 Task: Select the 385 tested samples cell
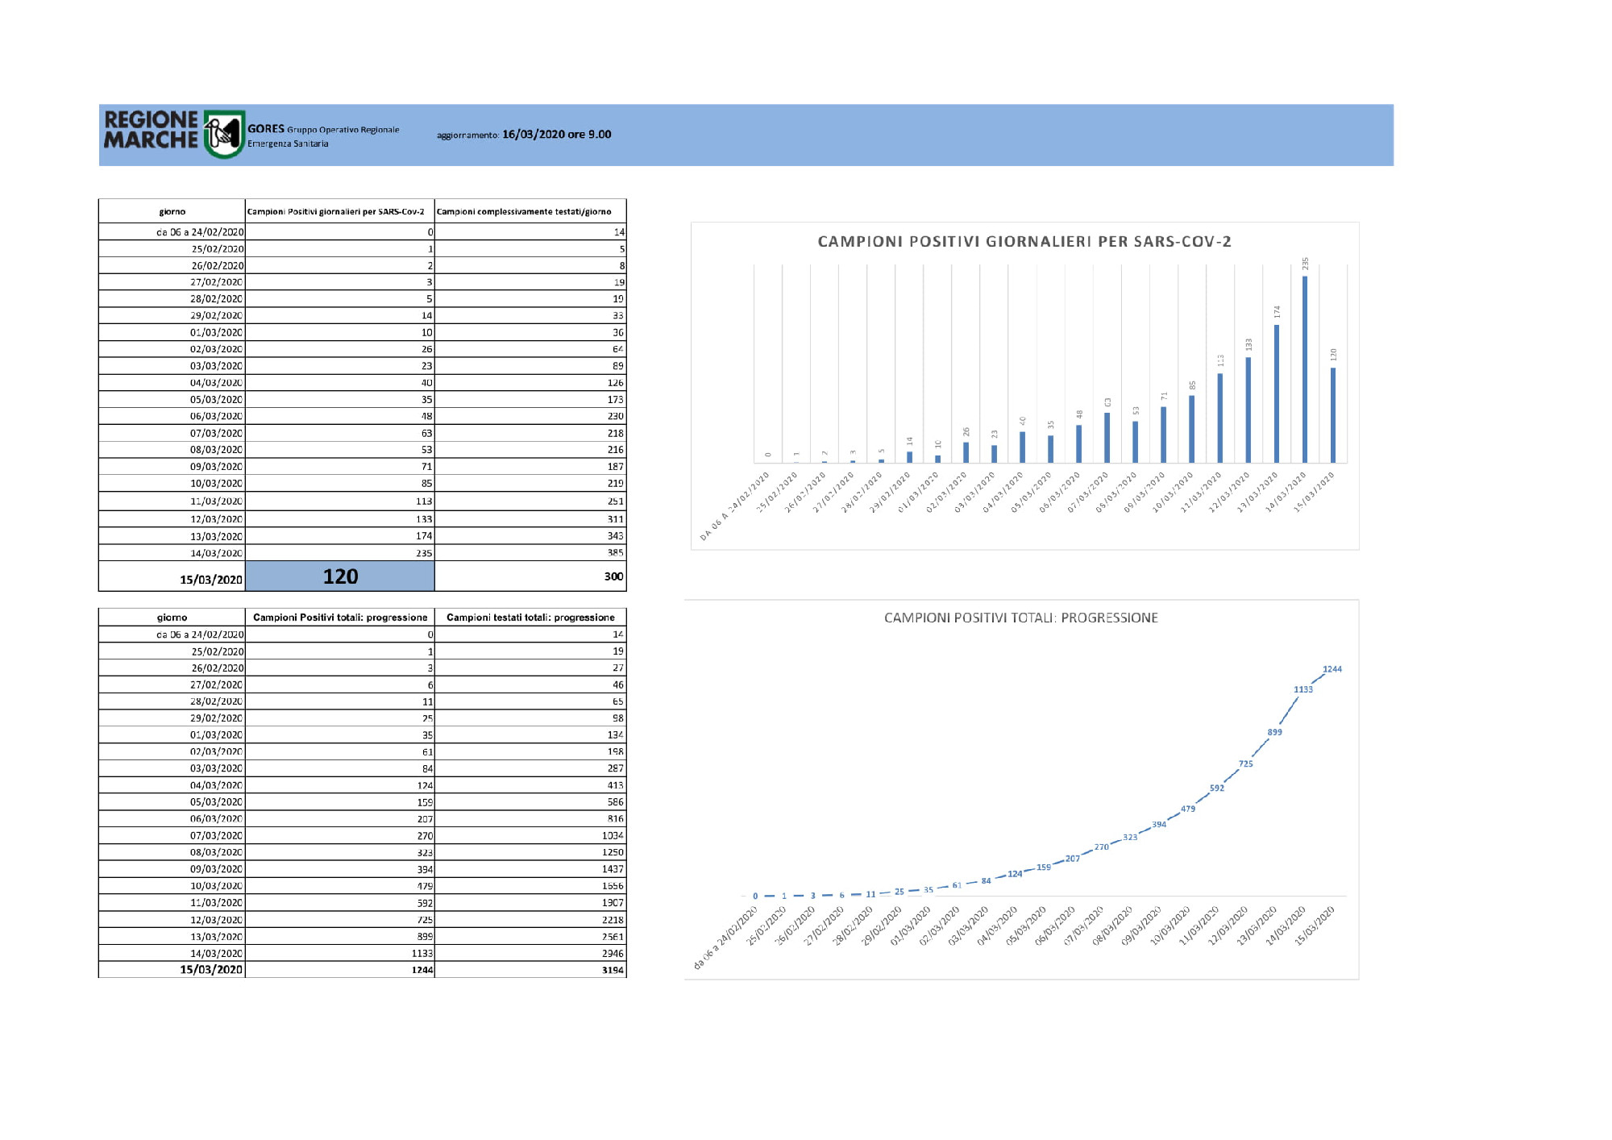click(x=530, y=553)
